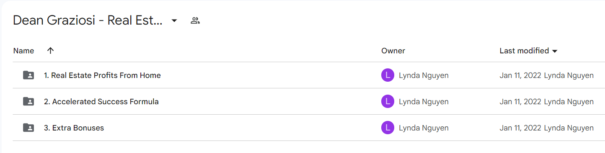Select owner name Lynda Nguyen in Extra Bonuses row
The image size is (605, 153).
424,128
